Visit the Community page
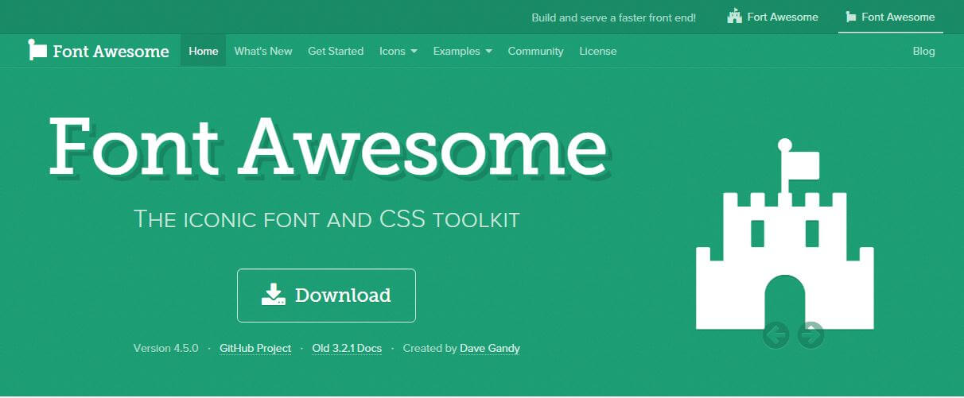Screen dimensions: 964x398 [535, 51]
